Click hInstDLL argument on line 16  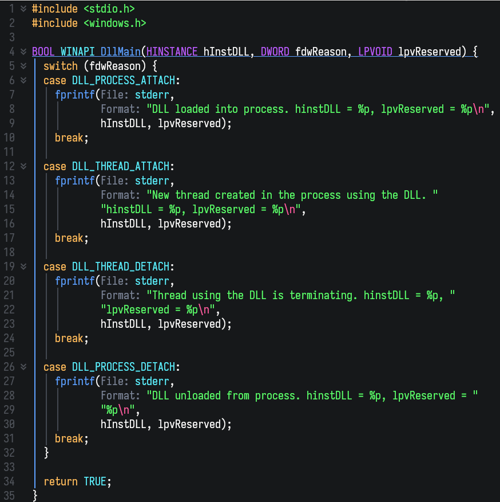[124, 223]
